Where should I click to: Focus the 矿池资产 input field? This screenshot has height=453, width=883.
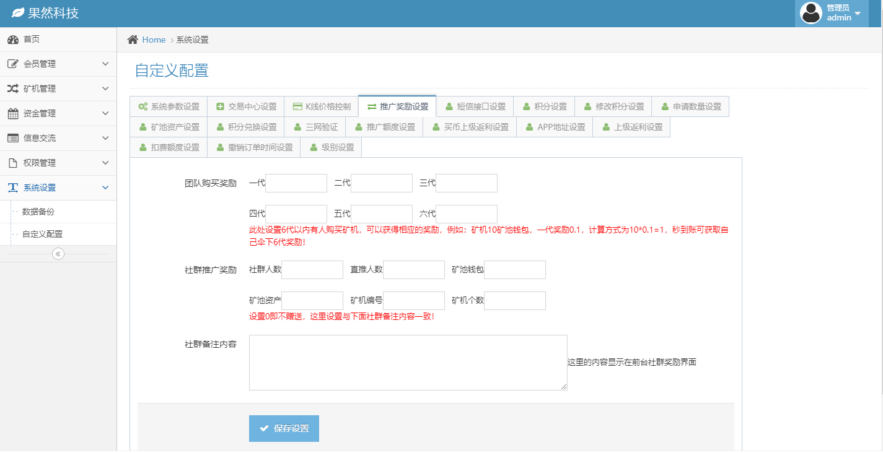tap(312, 301)
